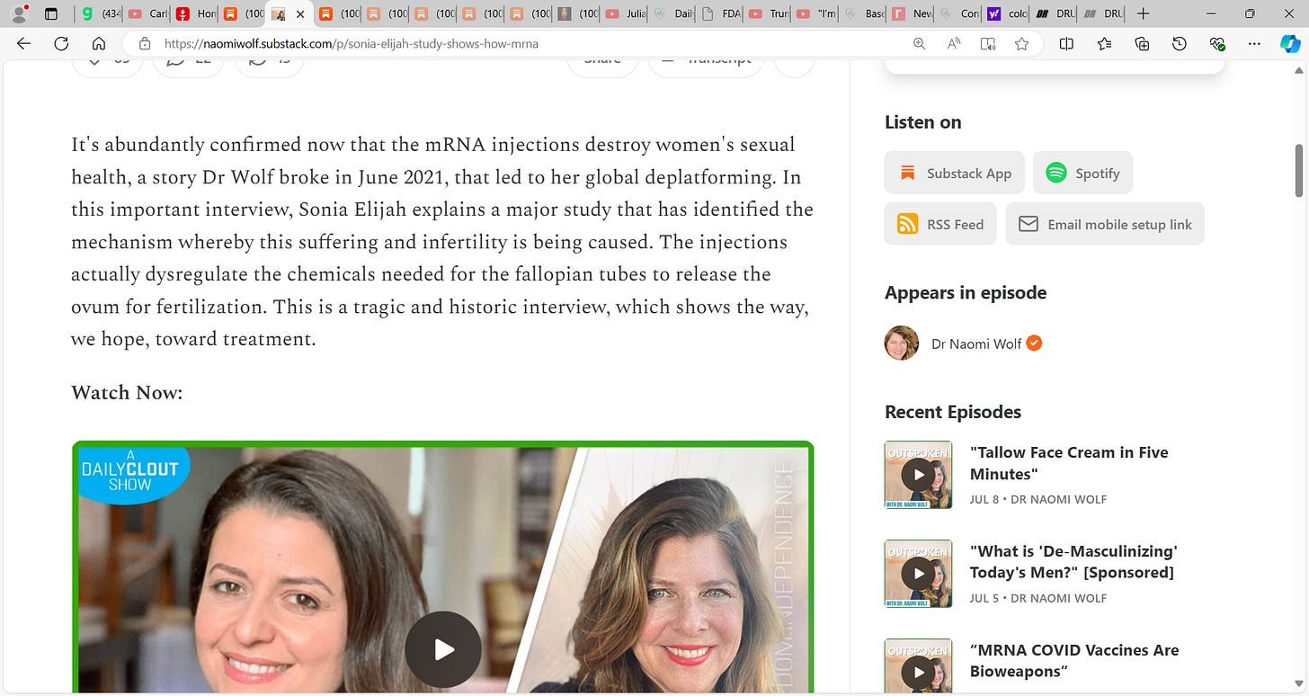1309x696 pixels.
Task: Start Read aloud from address bar
Action: point(953,43)
